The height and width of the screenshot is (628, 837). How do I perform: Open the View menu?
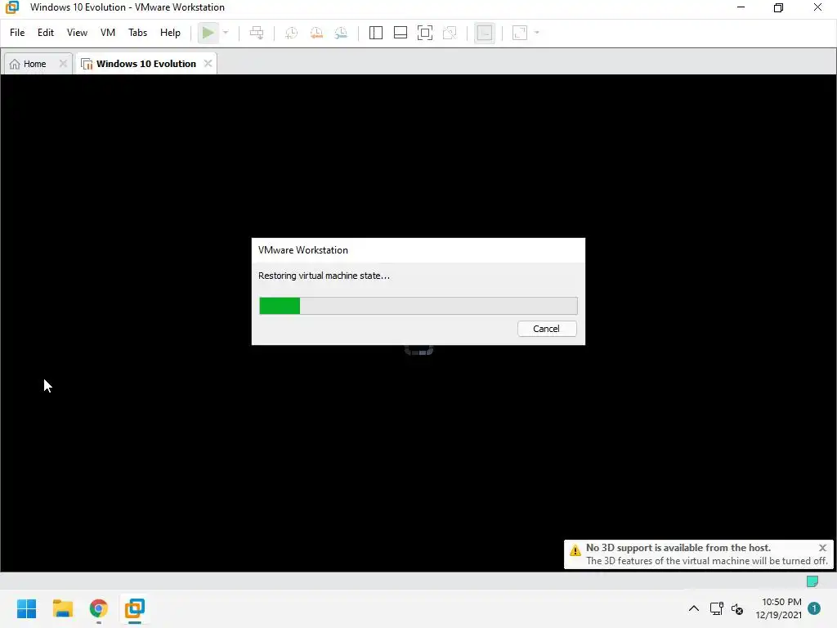click(x=77, y=33)
